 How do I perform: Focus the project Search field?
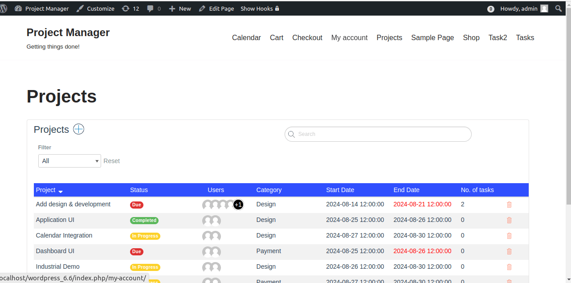378,134
